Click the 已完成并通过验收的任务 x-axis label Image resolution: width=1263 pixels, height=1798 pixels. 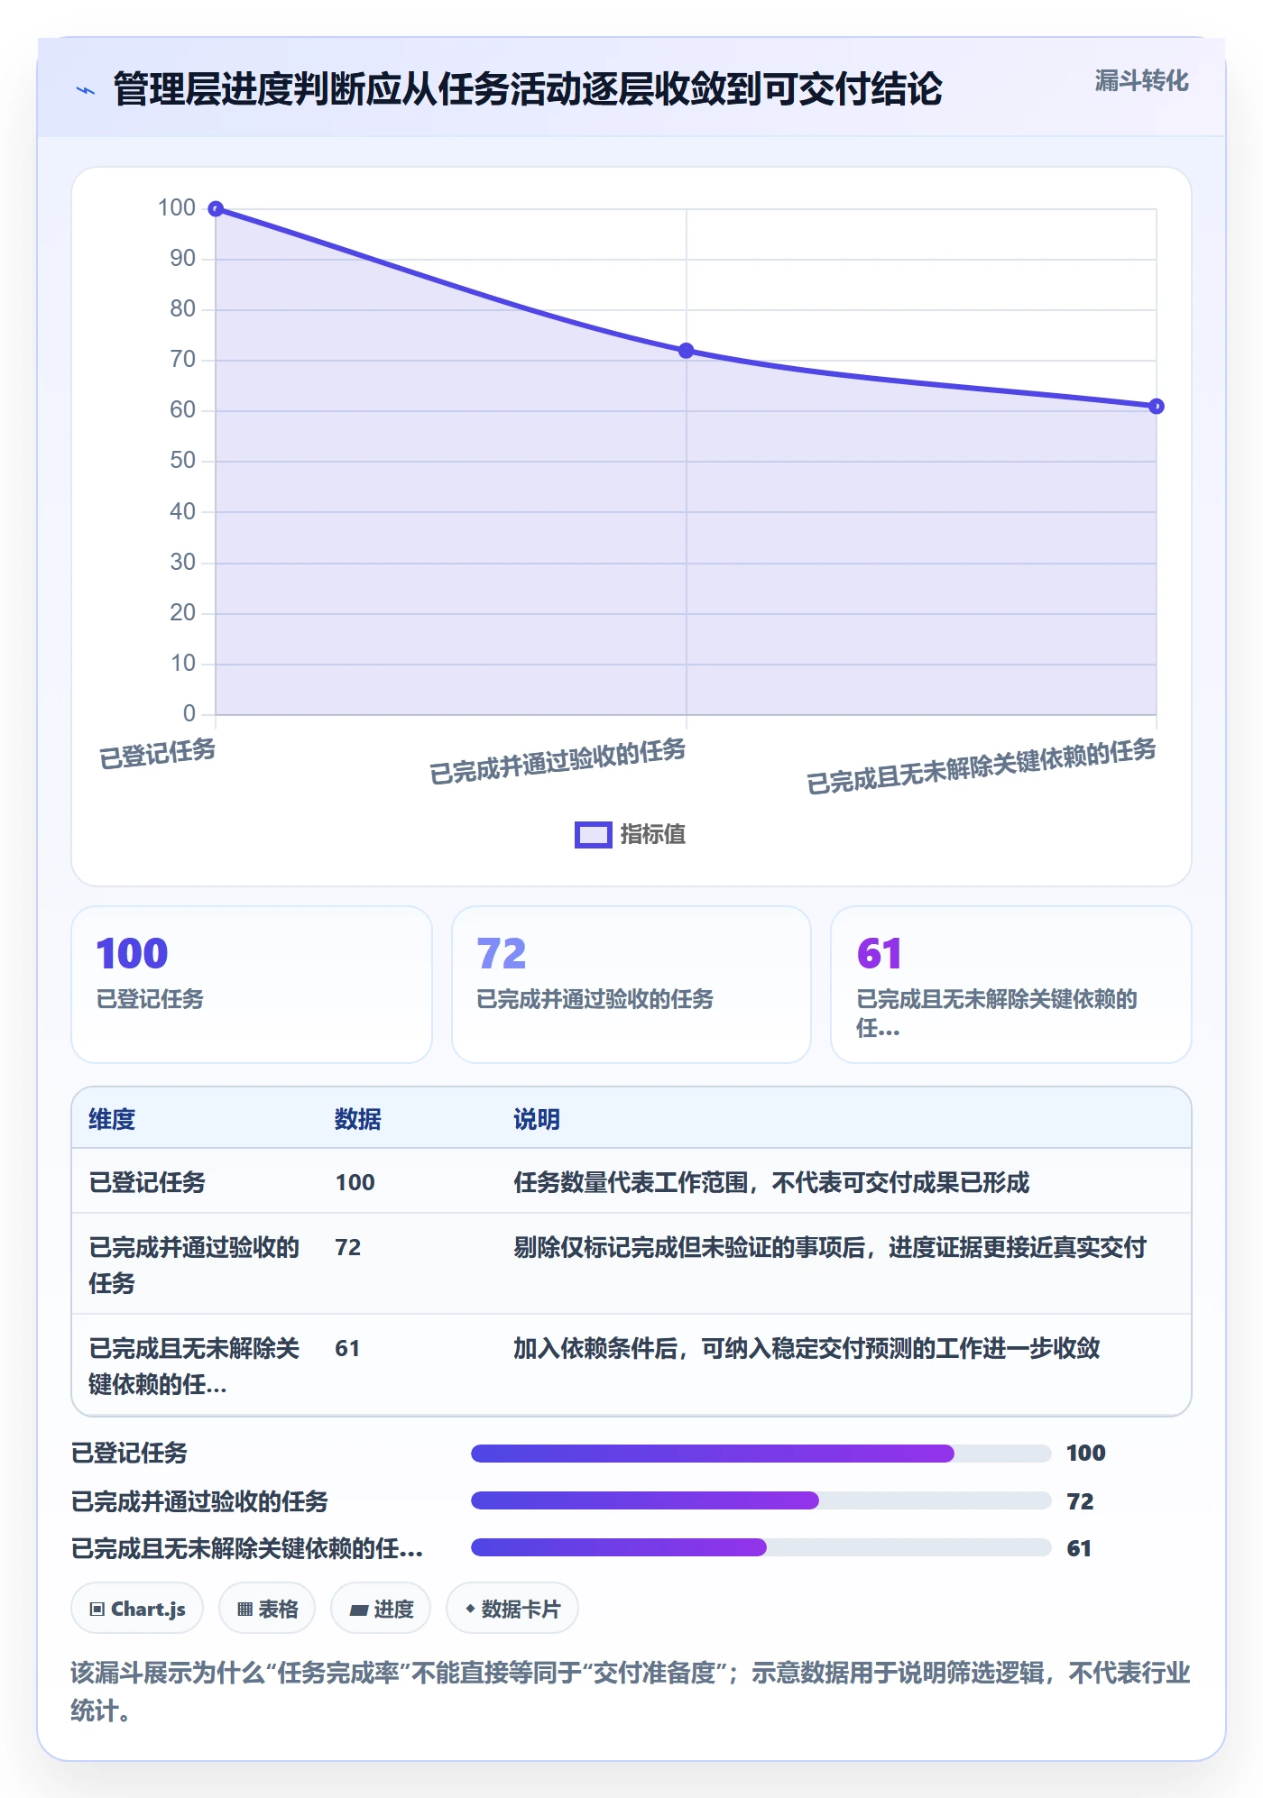[558, 762]
